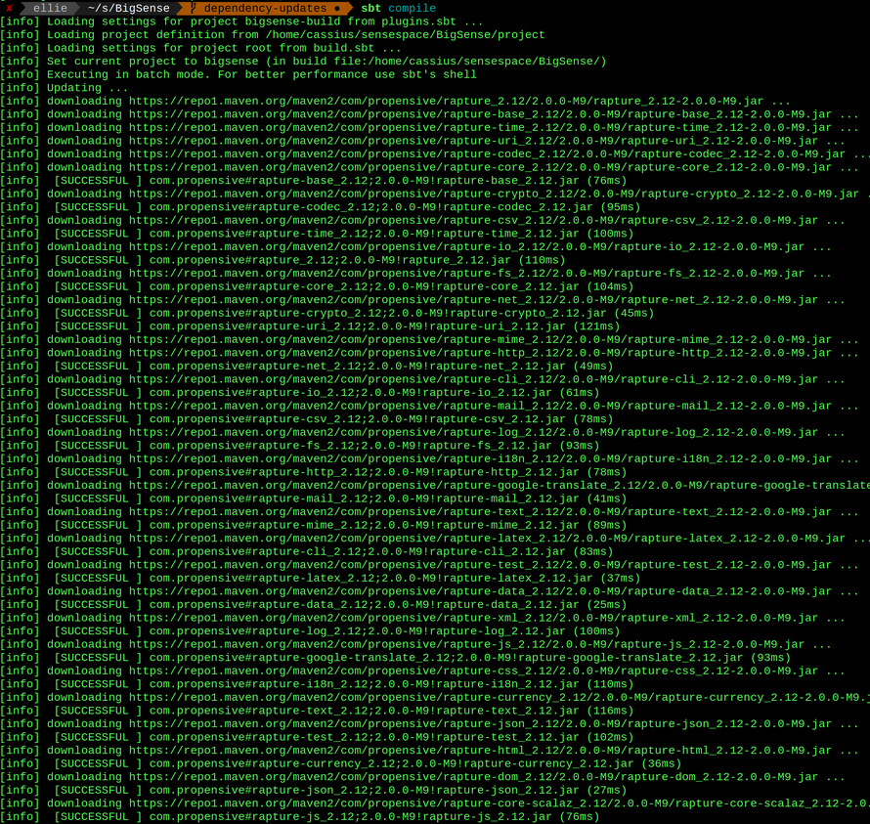Click the 'sbt' command text
870x824 pixels.
tap(371, 8)
